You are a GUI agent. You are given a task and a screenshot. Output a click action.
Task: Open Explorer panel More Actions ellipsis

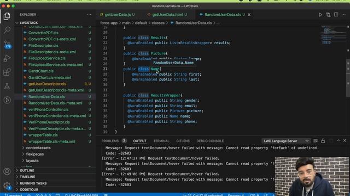pos(89,15)
